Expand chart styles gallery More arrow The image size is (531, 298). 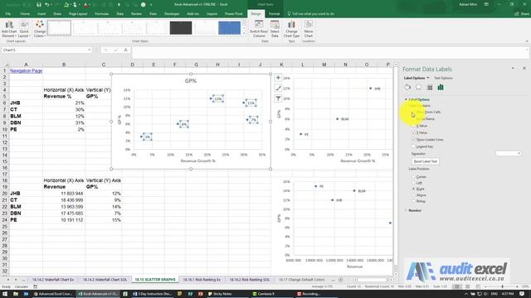tap(244, 33)
